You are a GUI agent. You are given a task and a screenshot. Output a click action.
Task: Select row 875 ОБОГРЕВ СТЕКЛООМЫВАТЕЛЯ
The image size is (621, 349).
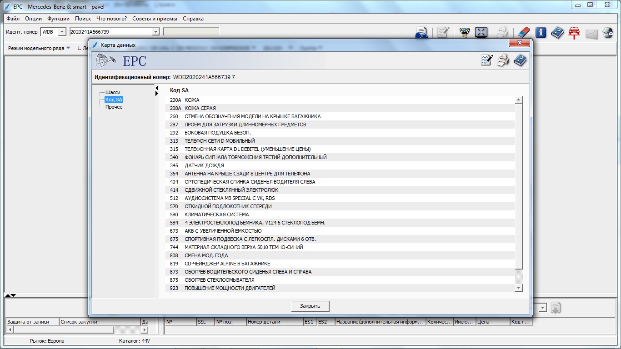point(340,280)
